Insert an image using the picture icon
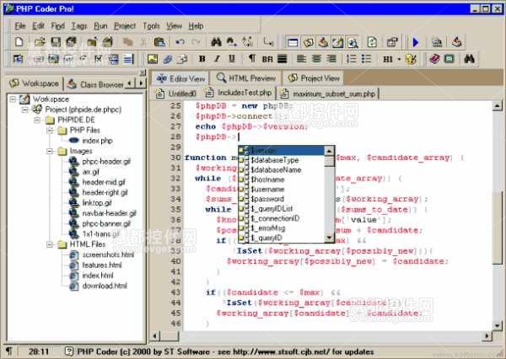Image resolution: width=506 pixels, height=359 pixels. 153,59
